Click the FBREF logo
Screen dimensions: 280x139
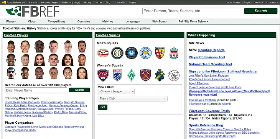click(32, 11)
